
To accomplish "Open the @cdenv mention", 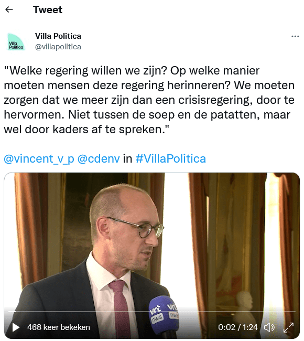I will 99,159.
